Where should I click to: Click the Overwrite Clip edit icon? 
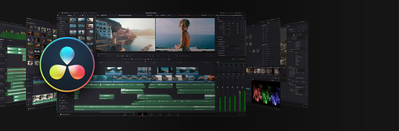click(x=139, y=59)
